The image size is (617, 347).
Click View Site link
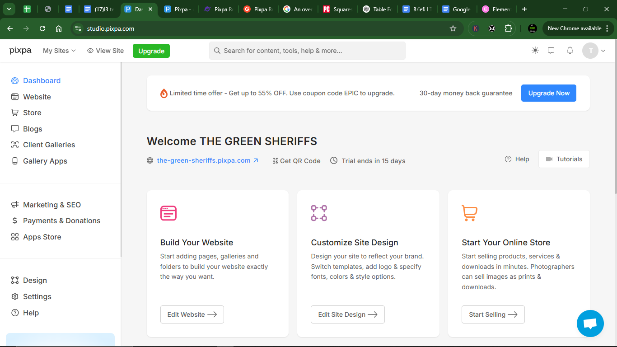pos(105,51)
